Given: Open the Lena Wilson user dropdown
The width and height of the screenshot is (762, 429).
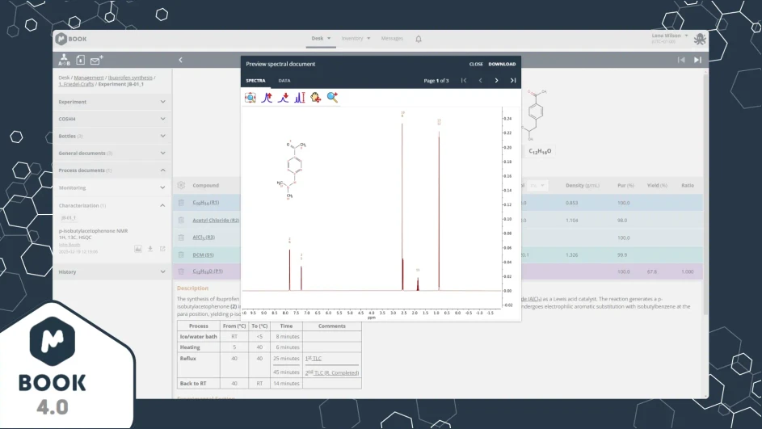Looking at the screenshot, I should click(670, 36).
